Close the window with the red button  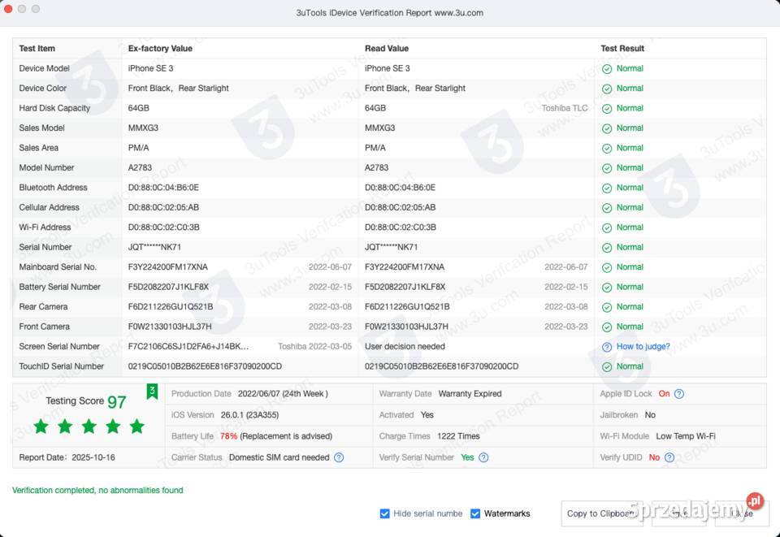tap(8, 9)
